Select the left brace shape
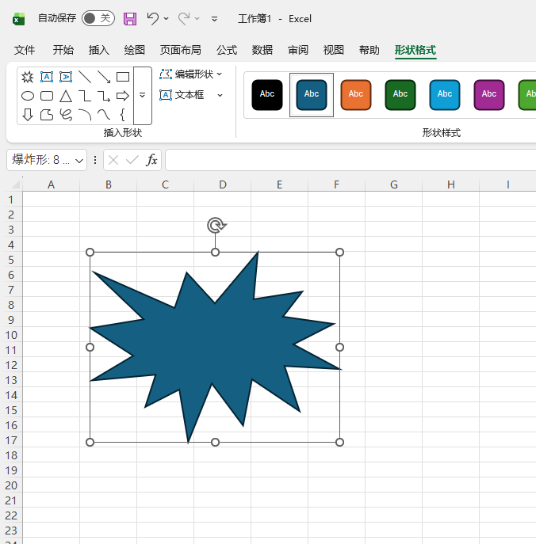This screenshot has height=544, width=536. coord(123,115)
